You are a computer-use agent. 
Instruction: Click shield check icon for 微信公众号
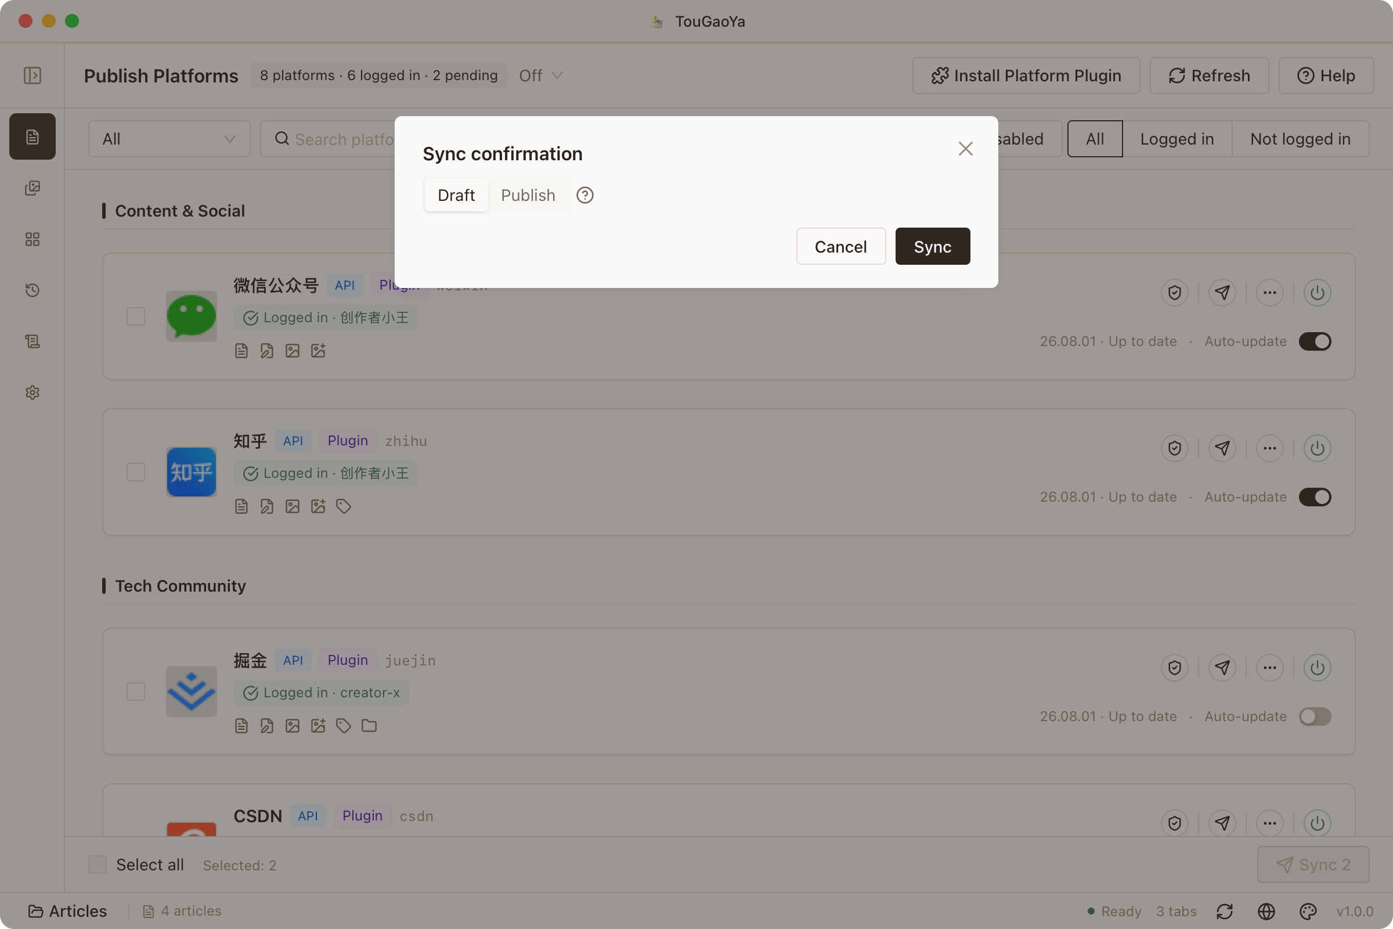click(1174, 292)
